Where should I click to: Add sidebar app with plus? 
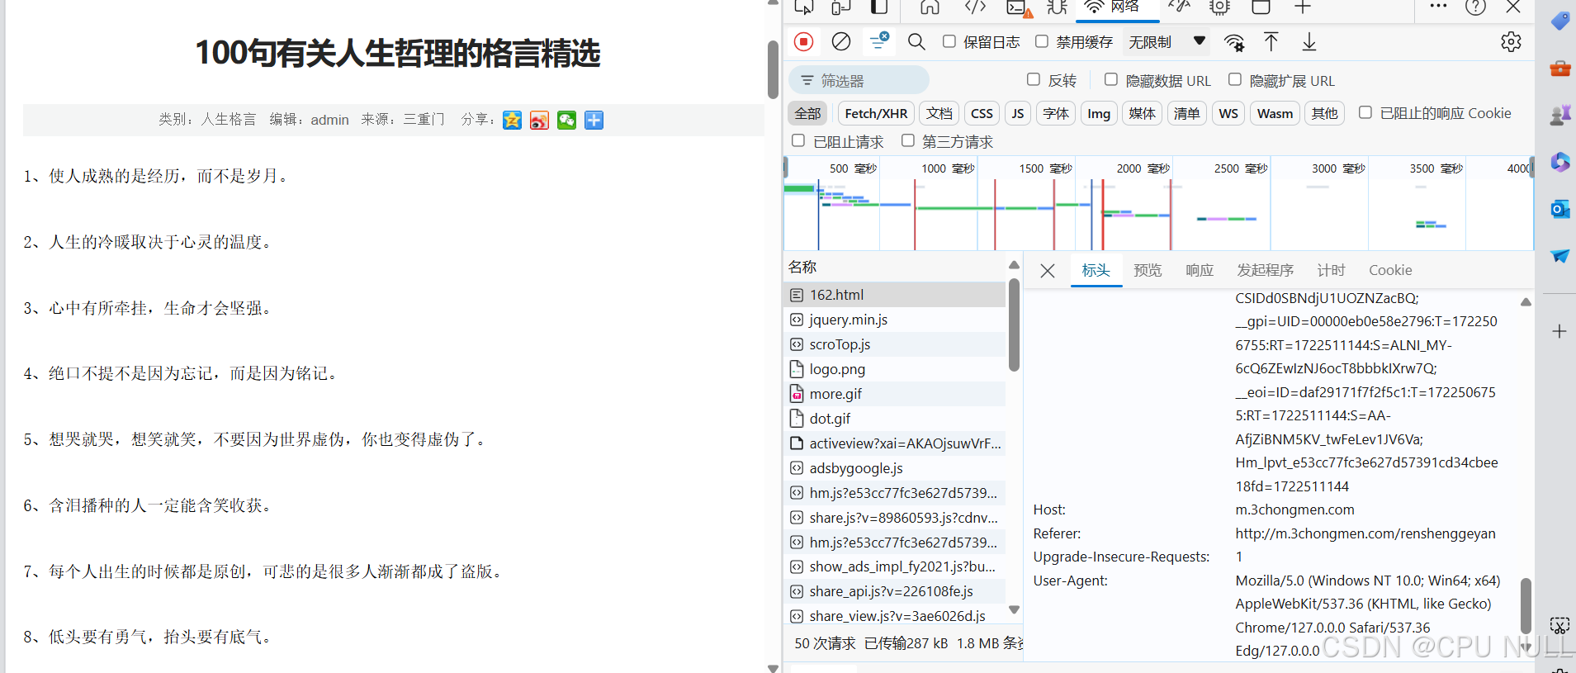1559,331
